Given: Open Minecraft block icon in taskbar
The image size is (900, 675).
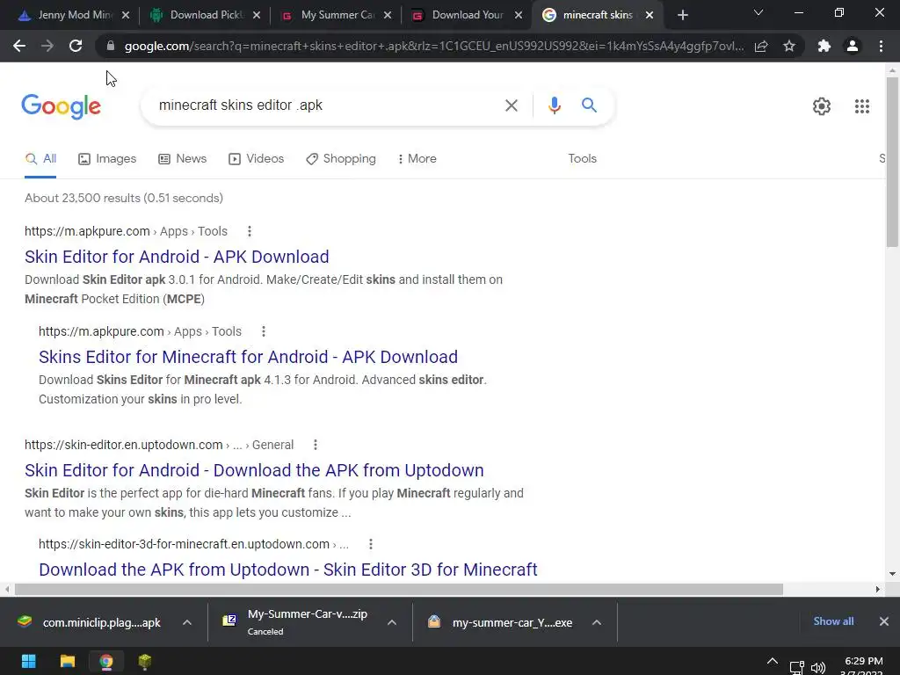Looking at the screenshot, I should [x=145, y=662].
